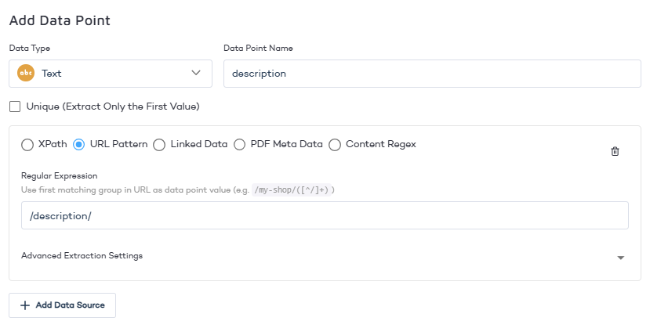Click the Data Point Name input field

coord(431,74)
